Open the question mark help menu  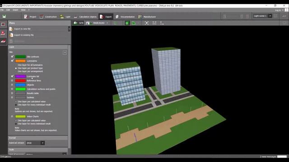point(29,10)
